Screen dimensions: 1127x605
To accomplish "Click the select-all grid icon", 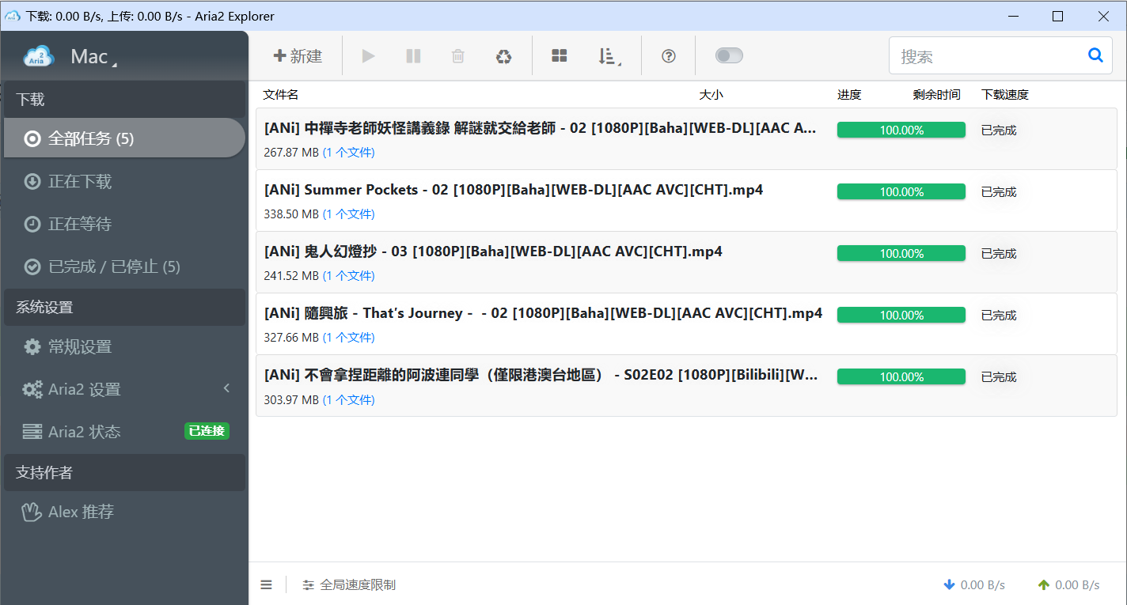I will [x=560, y=56].
